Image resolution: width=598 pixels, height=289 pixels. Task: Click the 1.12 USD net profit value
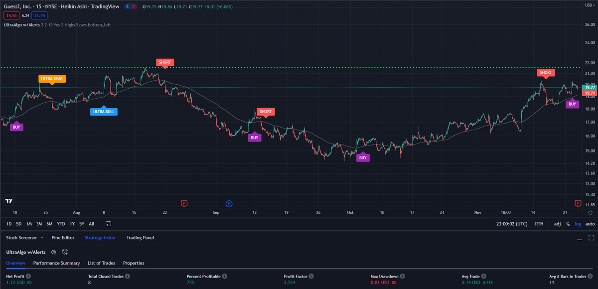[x=14, y=283]
